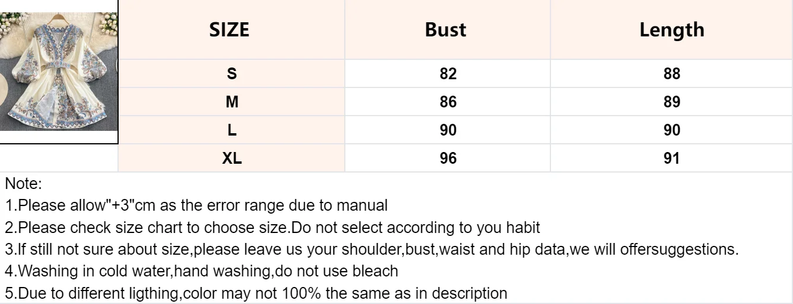
Task: Click the dress product thumbnail image
Action: click(59, 71)
